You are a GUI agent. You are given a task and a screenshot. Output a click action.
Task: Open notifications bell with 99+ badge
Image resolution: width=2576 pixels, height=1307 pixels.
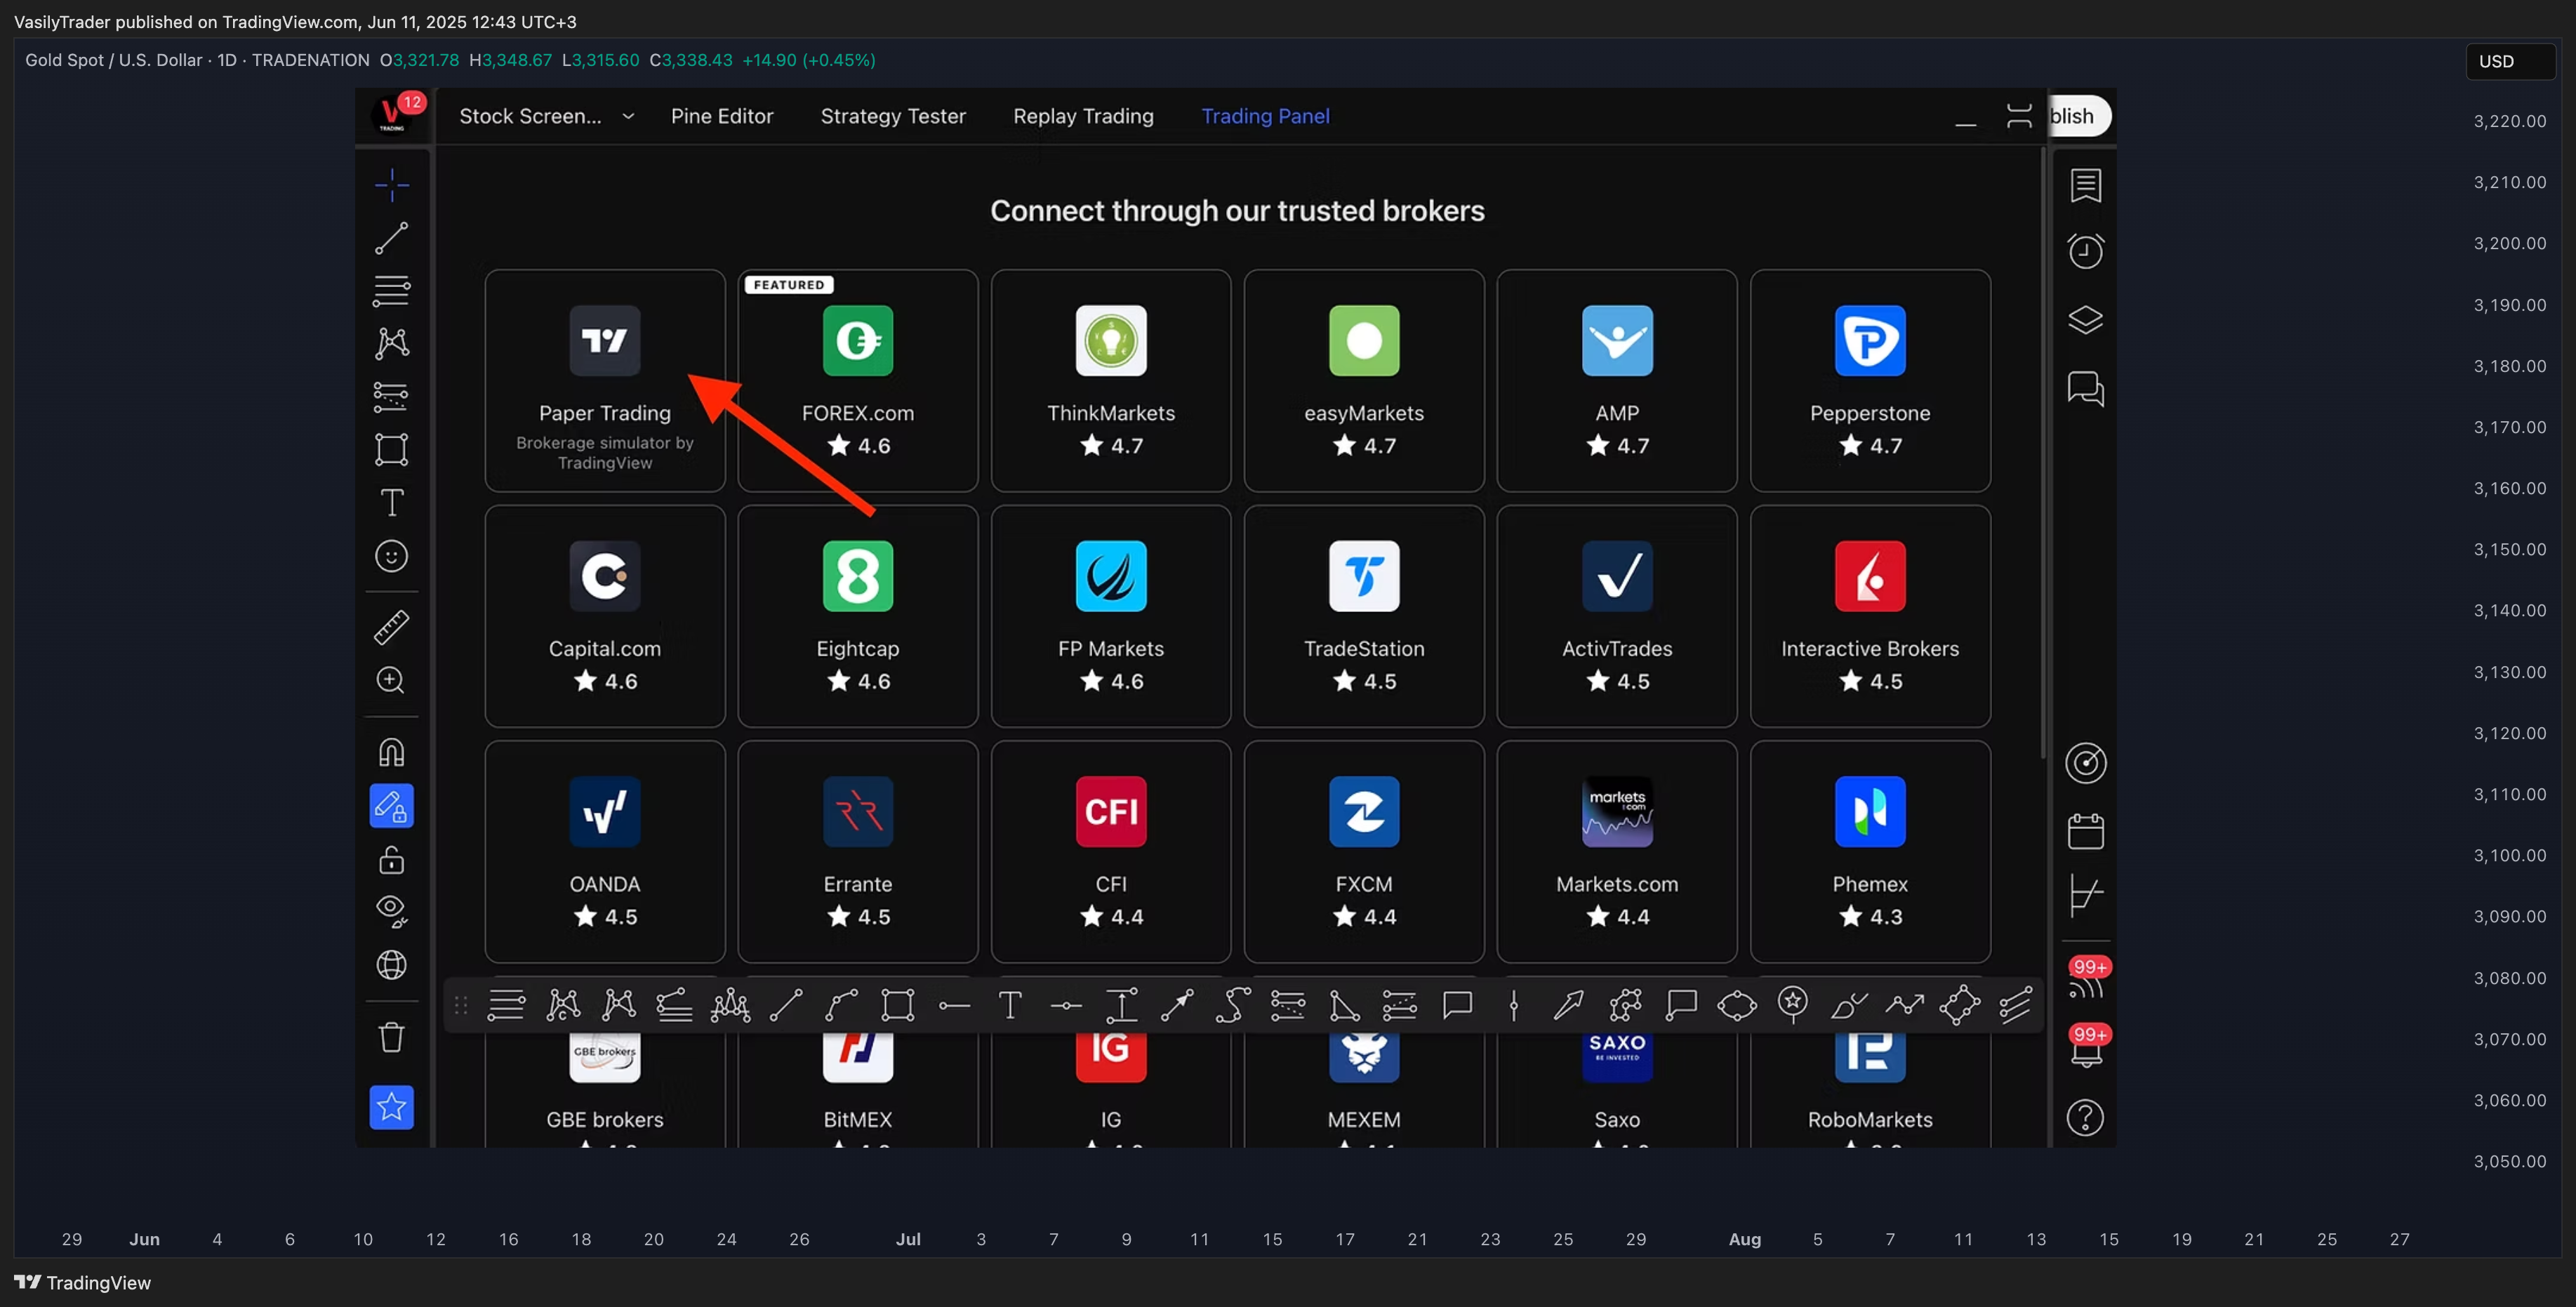[x=2087, y=1047]
